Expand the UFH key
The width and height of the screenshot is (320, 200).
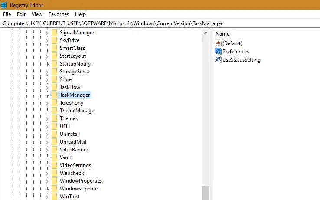coord(47,126)
